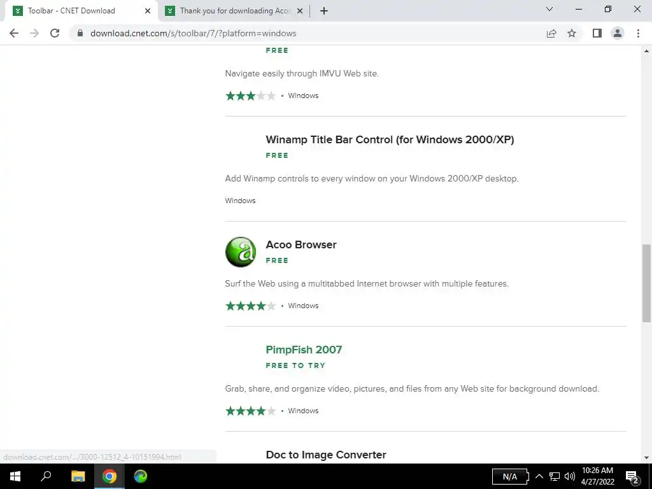Click Windows label below Winamp description

coord(240,201)
